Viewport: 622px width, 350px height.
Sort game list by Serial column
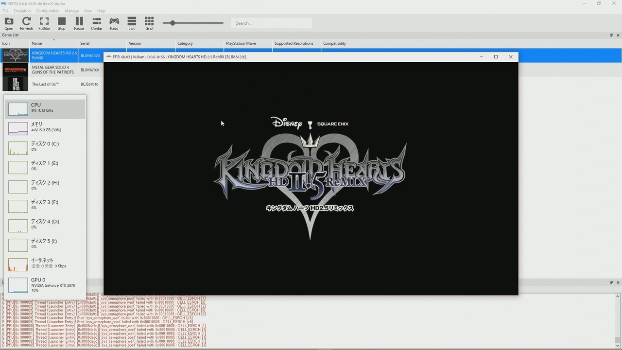point(102,43)
